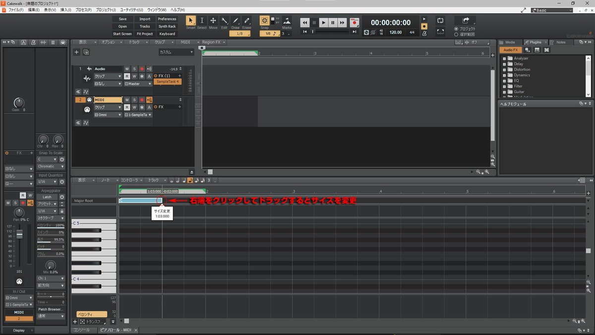
Task: Click the MIDI track name field
Action: pyautogui.click(x=108, y=100)
